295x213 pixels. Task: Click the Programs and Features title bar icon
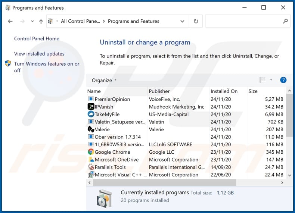(8, 8)
